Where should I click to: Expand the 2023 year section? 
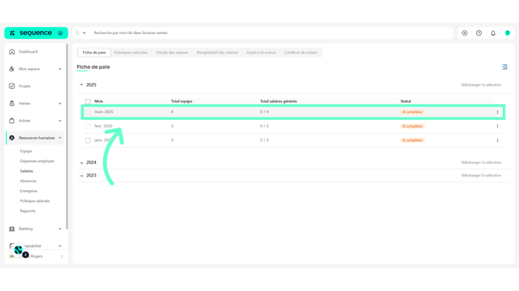coord(81,176)
